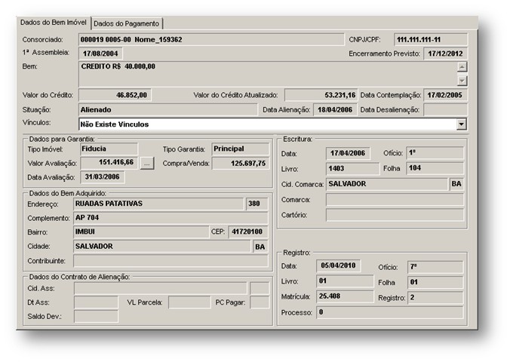Click the CEP field 41720100

(x=248, y=232)
